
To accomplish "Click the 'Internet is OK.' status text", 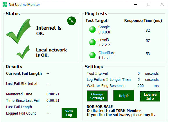I will [x=49, y=31].
